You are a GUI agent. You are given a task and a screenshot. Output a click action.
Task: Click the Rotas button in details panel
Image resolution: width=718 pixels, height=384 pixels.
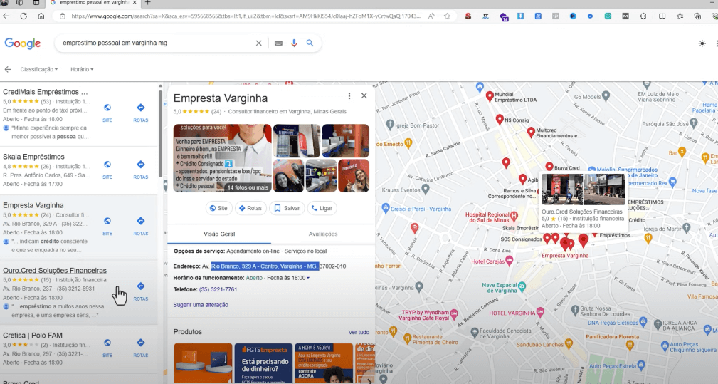250,208
